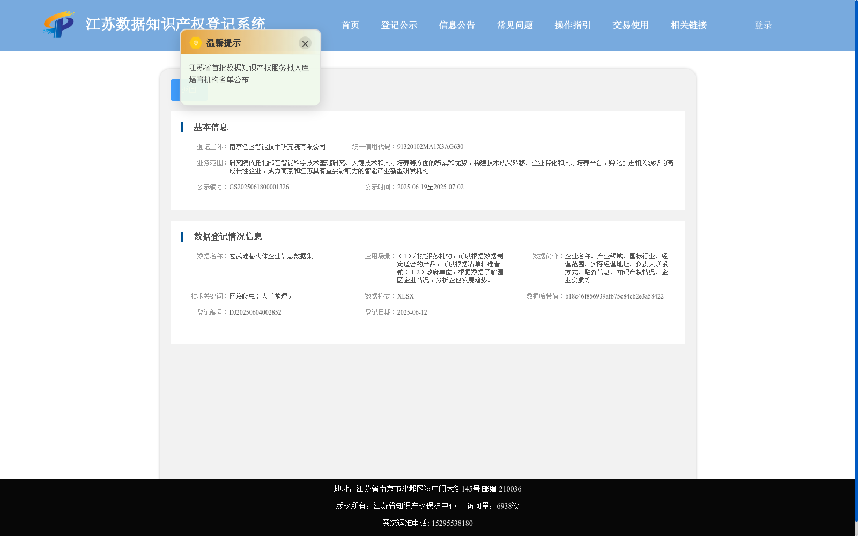The width and height of the screenshot is (858, 536).
Task: Select the 基本信息 section heading
Action: [211, 127]
